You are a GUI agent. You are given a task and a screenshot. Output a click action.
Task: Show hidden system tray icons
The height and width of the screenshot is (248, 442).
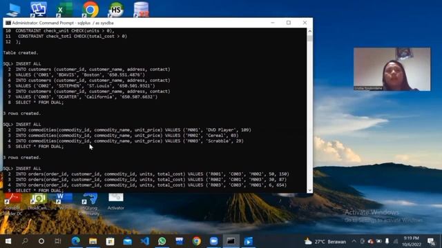354,242
